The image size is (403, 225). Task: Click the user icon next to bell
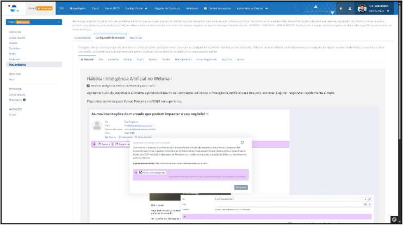click(350, 9)
